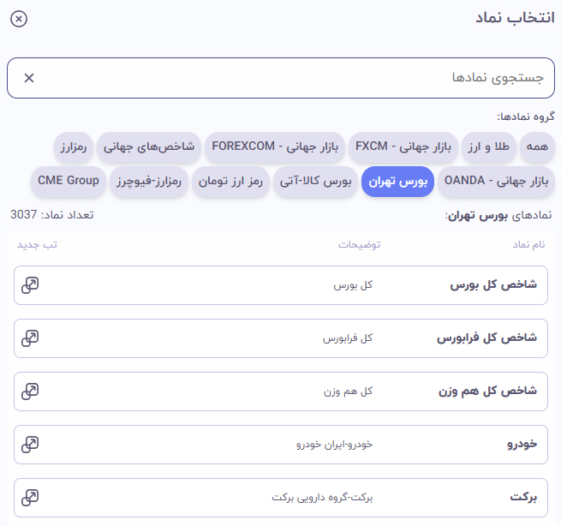
Task: Open برکت symbol in new tab icon
Action: point(30,498)
